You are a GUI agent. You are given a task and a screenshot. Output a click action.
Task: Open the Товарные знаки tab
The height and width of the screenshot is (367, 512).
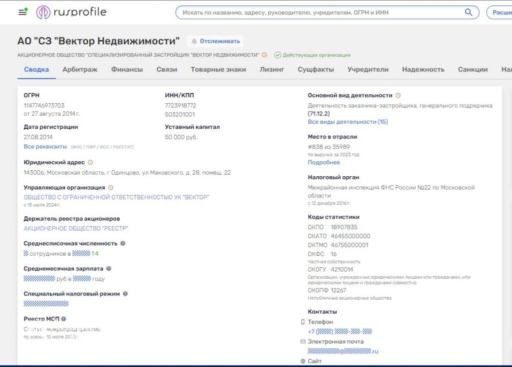pos(218,69)
